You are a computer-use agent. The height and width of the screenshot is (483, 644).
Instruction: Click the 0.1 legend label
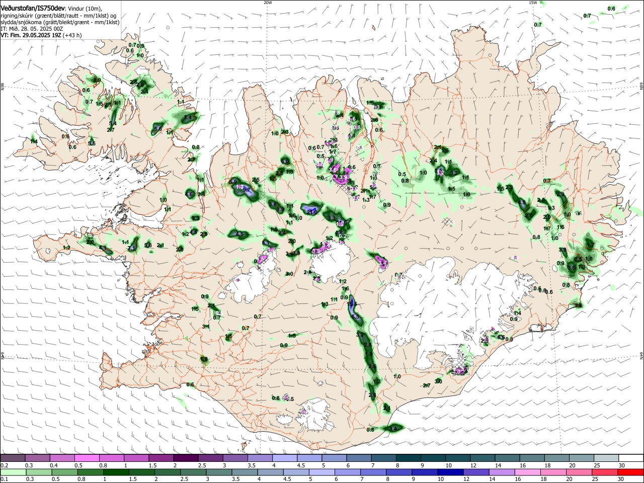click(4, 479)
